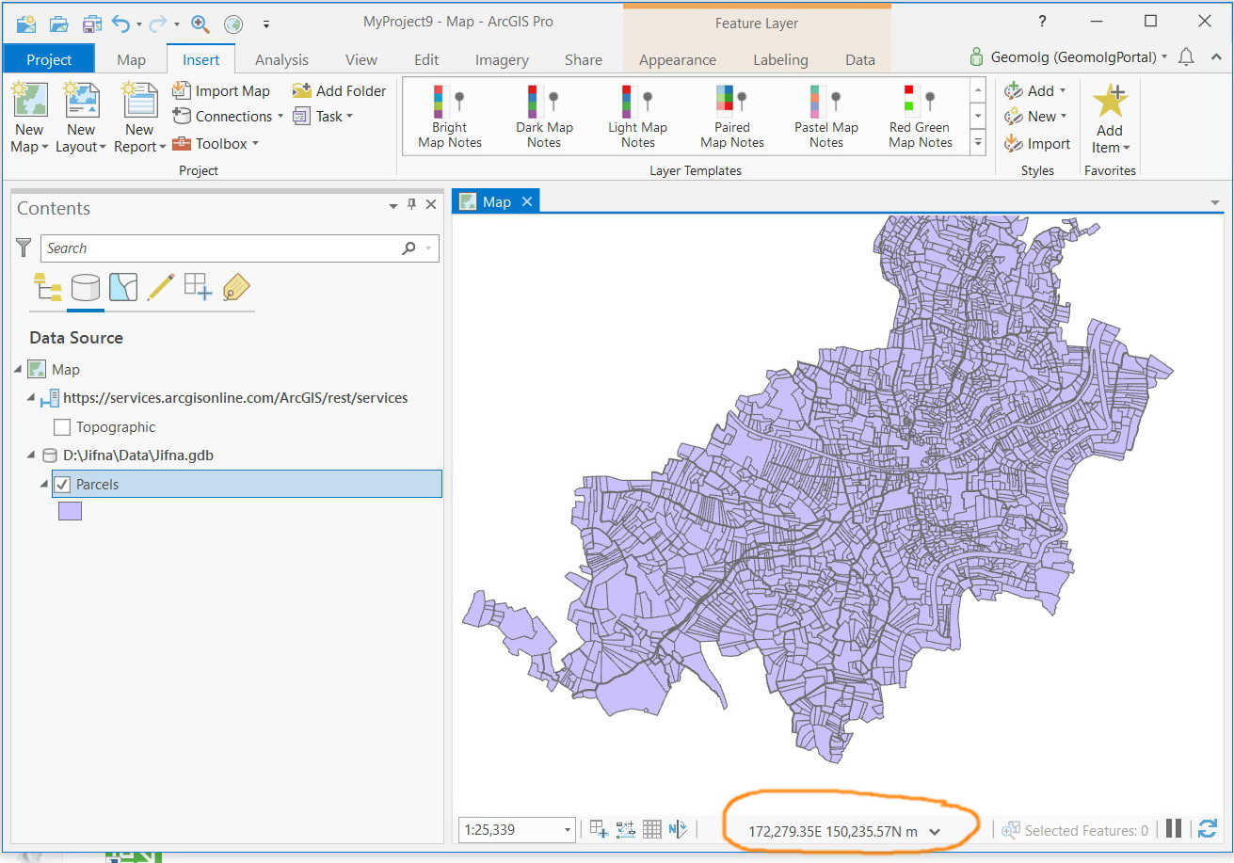Open the map scale dropdown
The image size is (1234, 863).
[x=568, y=830]
